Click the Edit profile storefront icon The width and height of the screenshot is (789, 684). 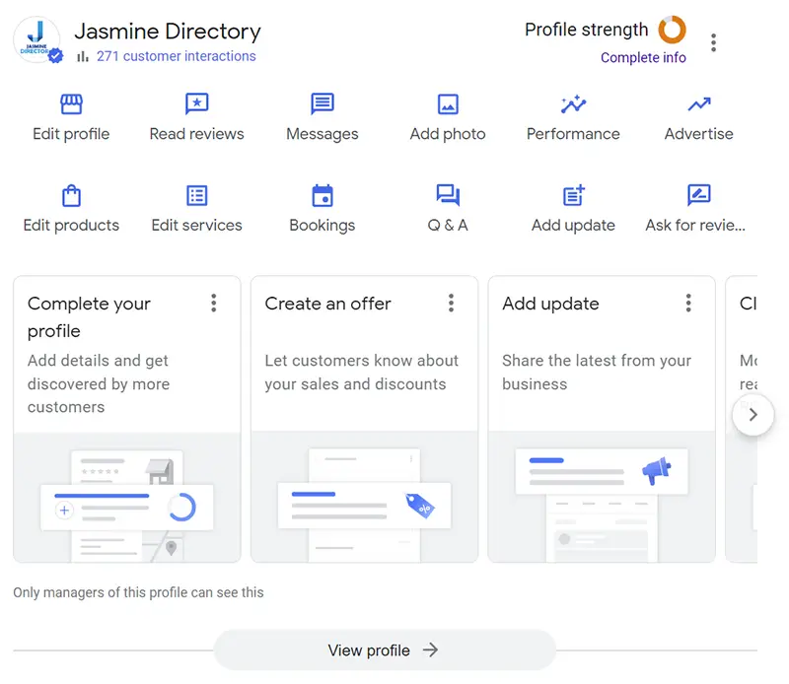click(x=71, y=104)
